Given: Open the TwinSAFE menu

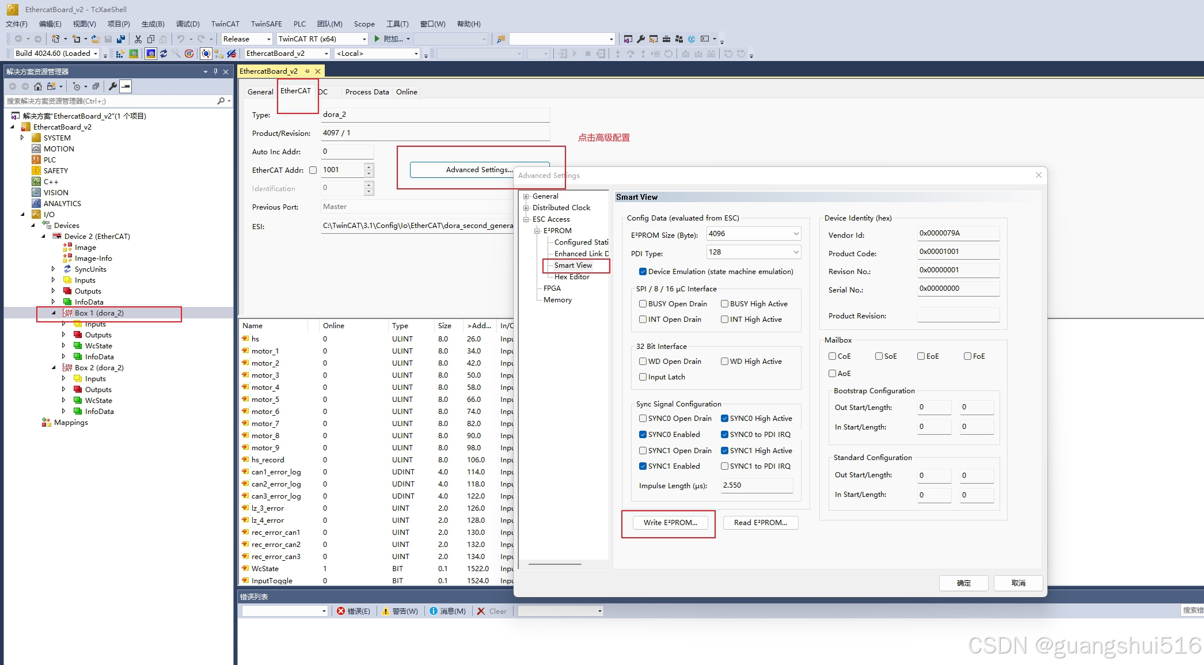Looking at the screenshot, I should pyautogui.click(x=266, y=24).
